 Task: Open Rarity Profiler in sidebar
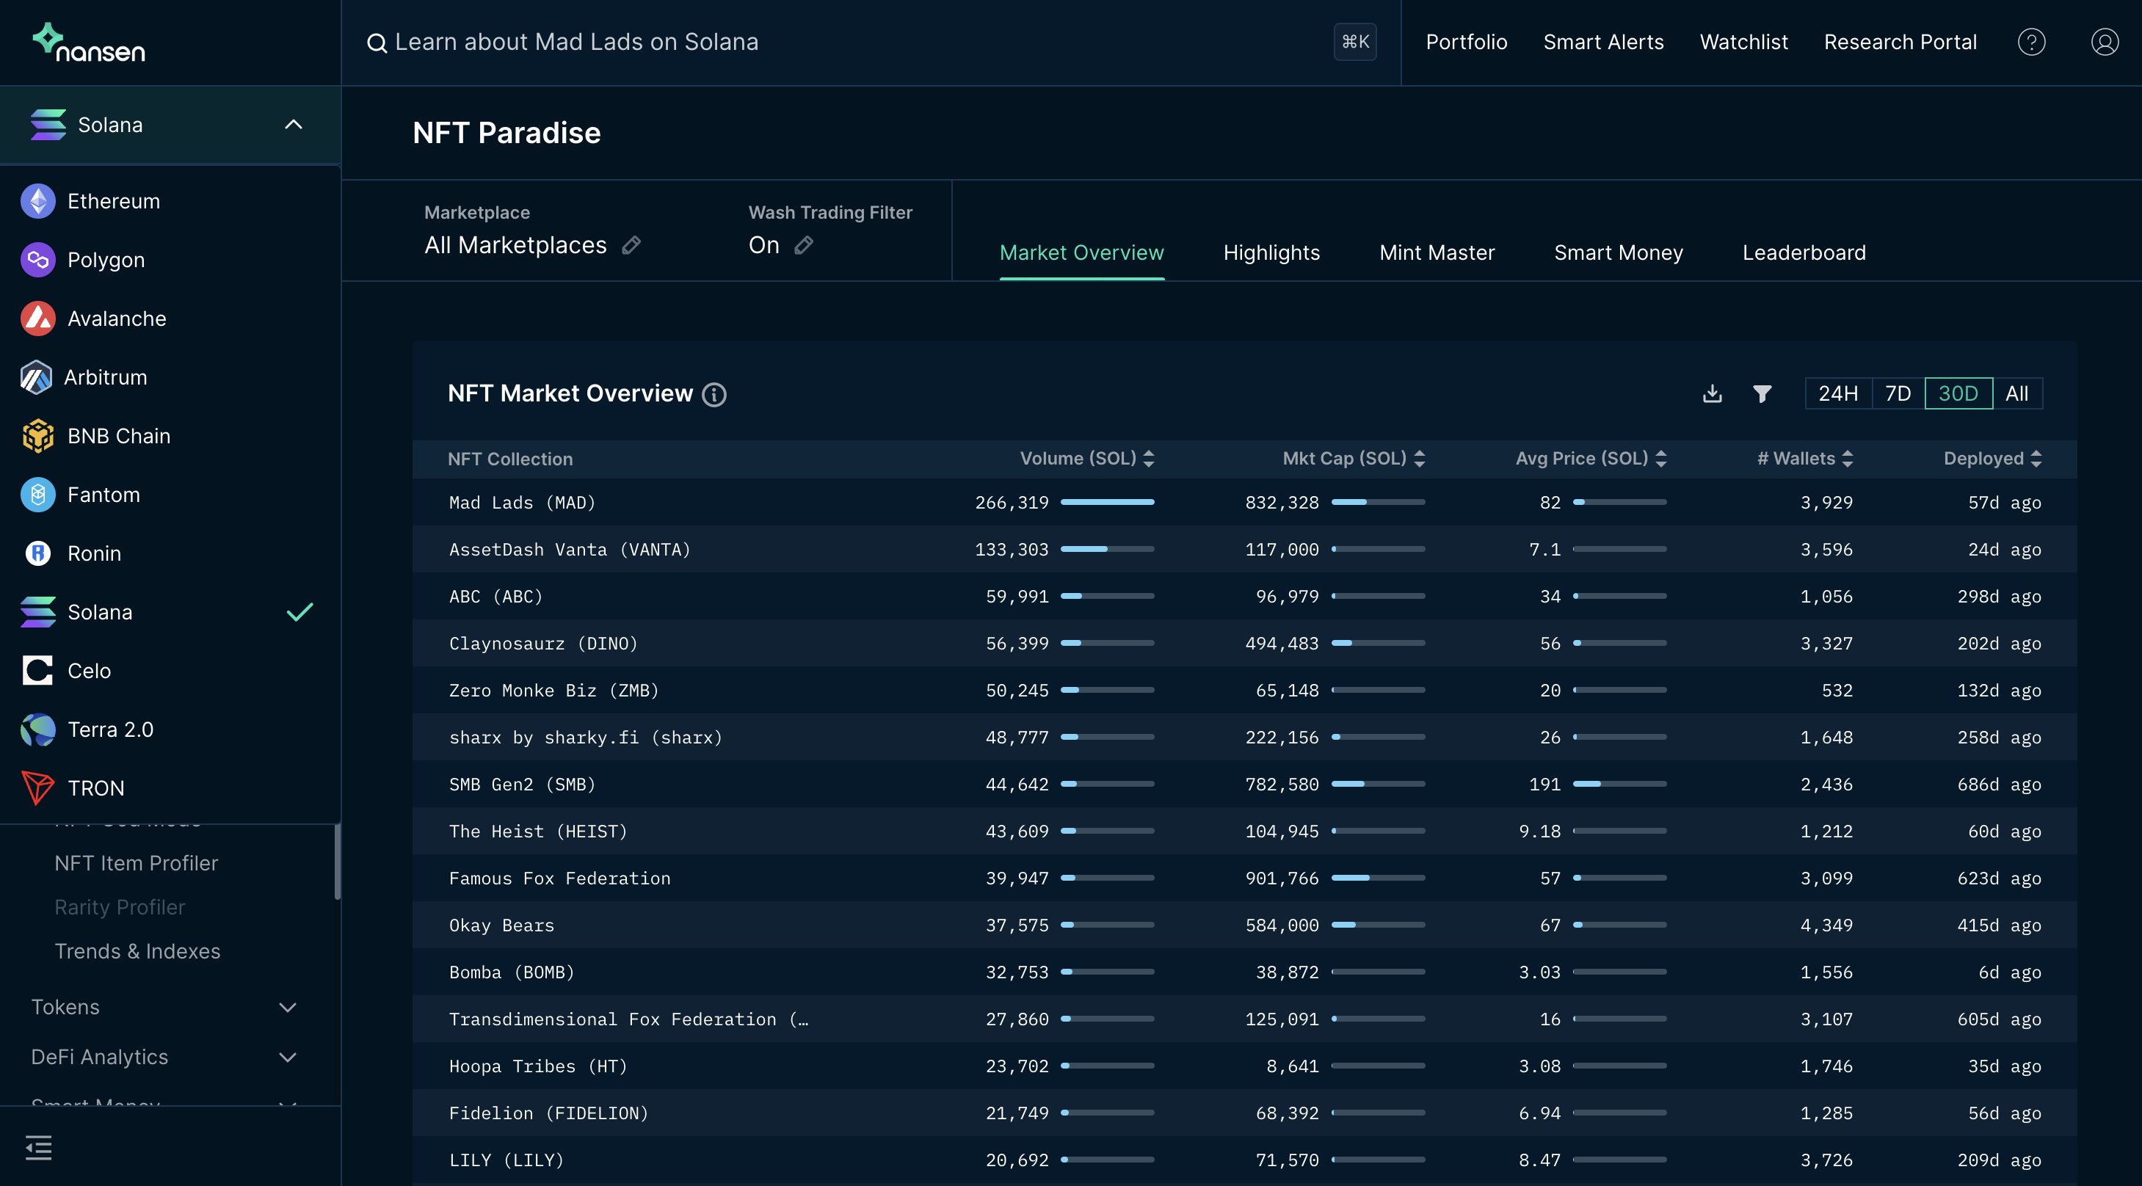coord(120,908)
